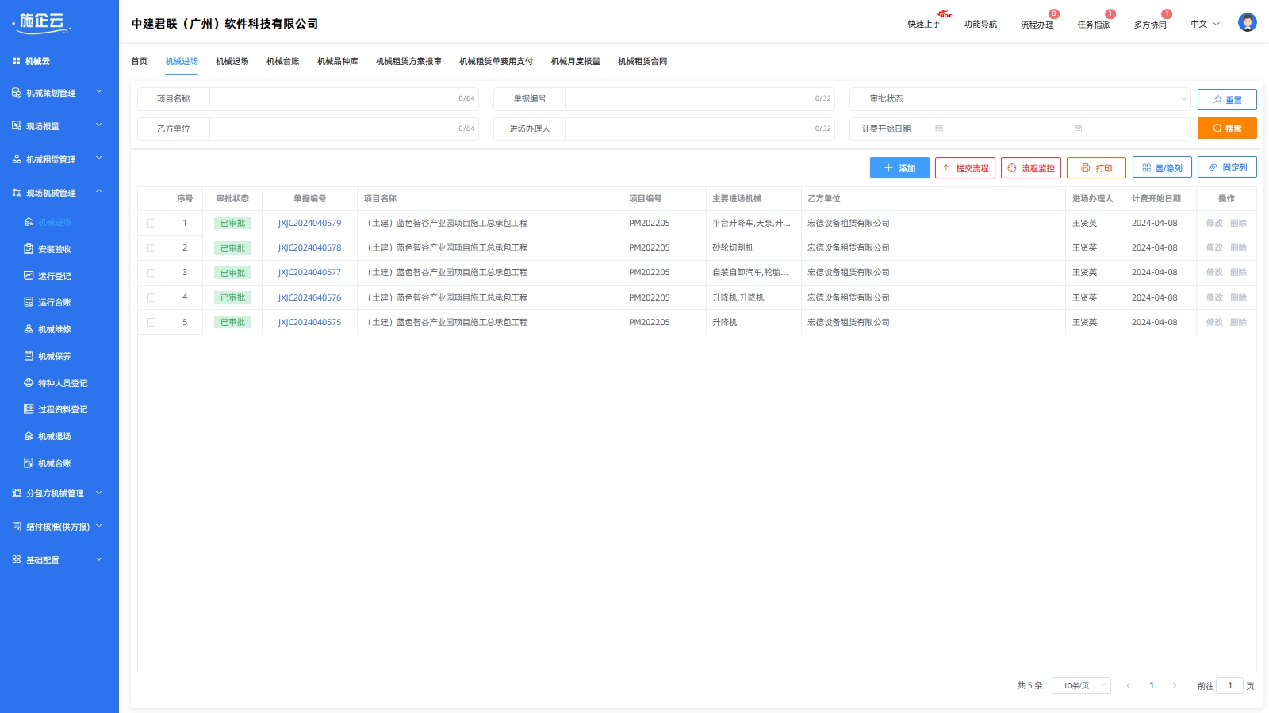
Task: Open 机械维修 in the sidebar
Action: [54, 329]
